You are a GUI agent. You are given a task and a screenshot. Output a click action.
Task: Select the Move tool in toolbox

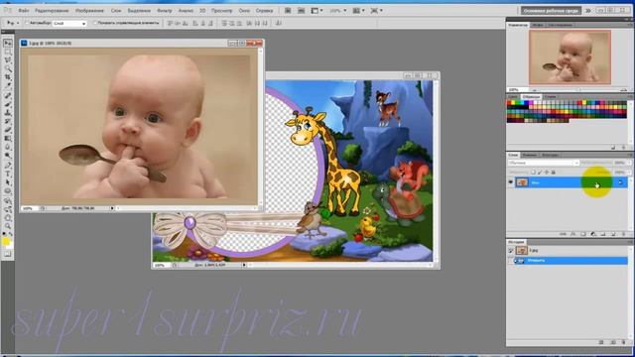8,43
